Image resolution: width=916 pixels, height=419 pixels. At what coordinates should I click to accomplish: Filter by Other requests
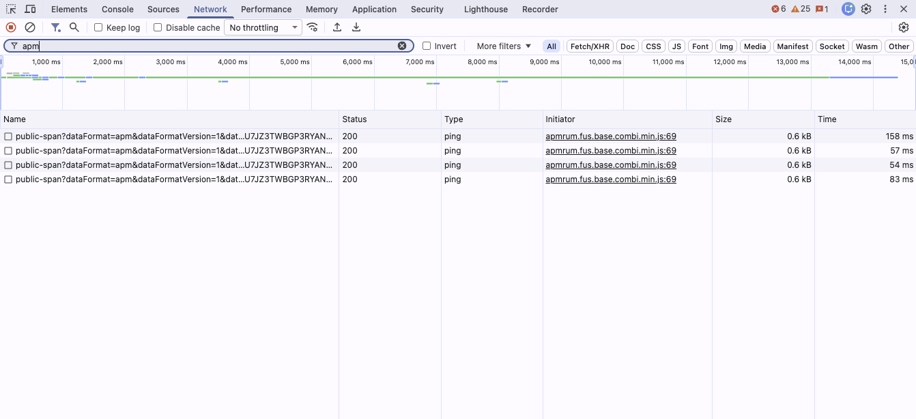899,46
